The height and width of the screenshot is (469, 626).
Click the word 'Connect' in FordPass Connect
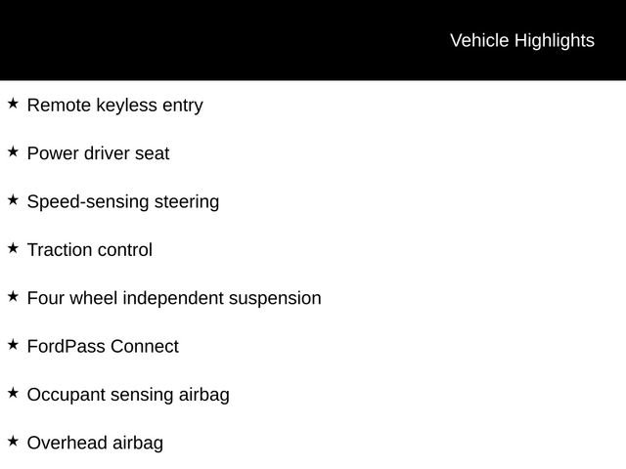(145, 347)
